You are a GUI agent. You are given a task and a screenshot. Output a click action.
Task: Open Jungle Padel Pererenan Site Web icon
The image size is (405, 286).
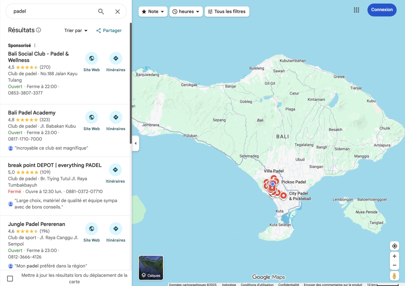coord(91,229)
